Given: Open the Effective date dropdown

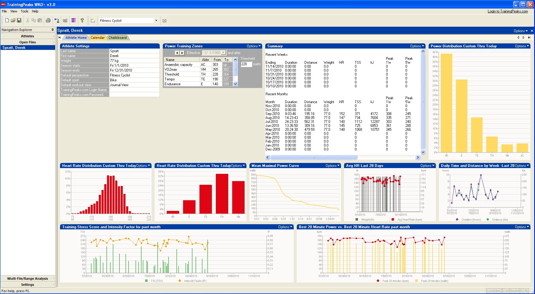Looking at the screenshot, I should pos(223,53).
